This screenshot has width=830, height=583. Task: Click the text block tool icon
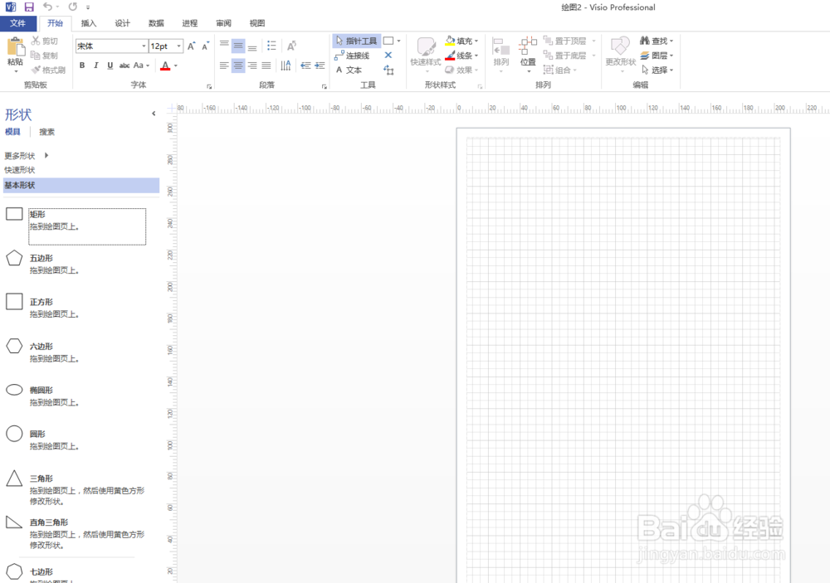click(388, 70)
